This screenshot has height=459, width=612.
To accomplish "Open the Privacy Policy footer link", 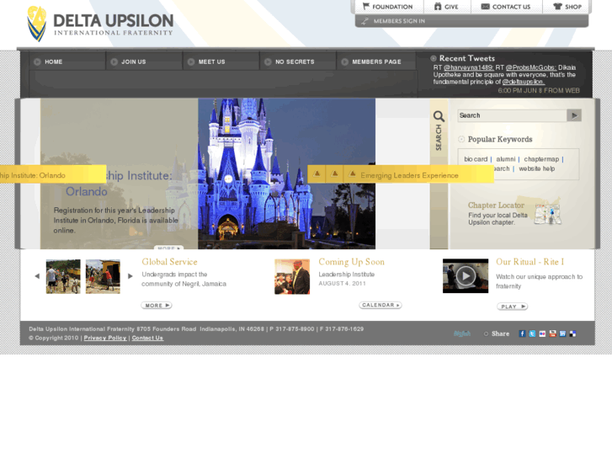I will pyautogui.click(x=105, y=338).
